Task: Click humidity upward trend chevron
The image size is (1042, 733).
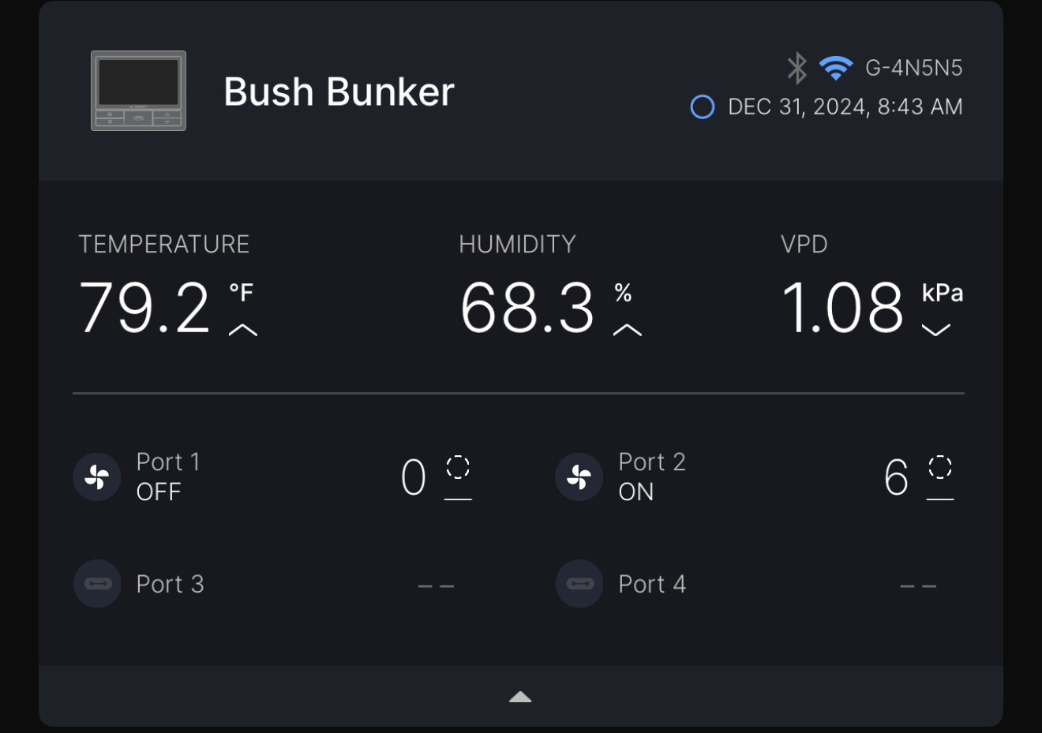Action: [628, 330]
